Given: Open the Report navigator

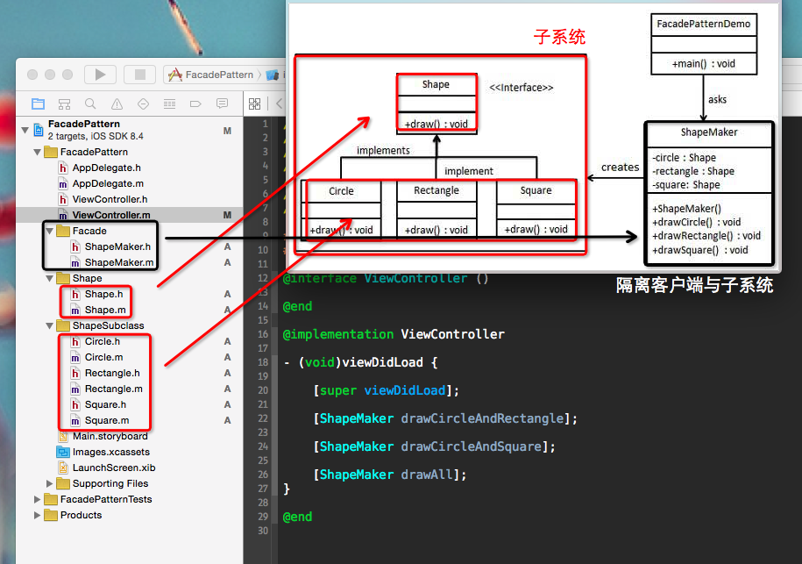Looking at the screenshot, I should 222,104.
